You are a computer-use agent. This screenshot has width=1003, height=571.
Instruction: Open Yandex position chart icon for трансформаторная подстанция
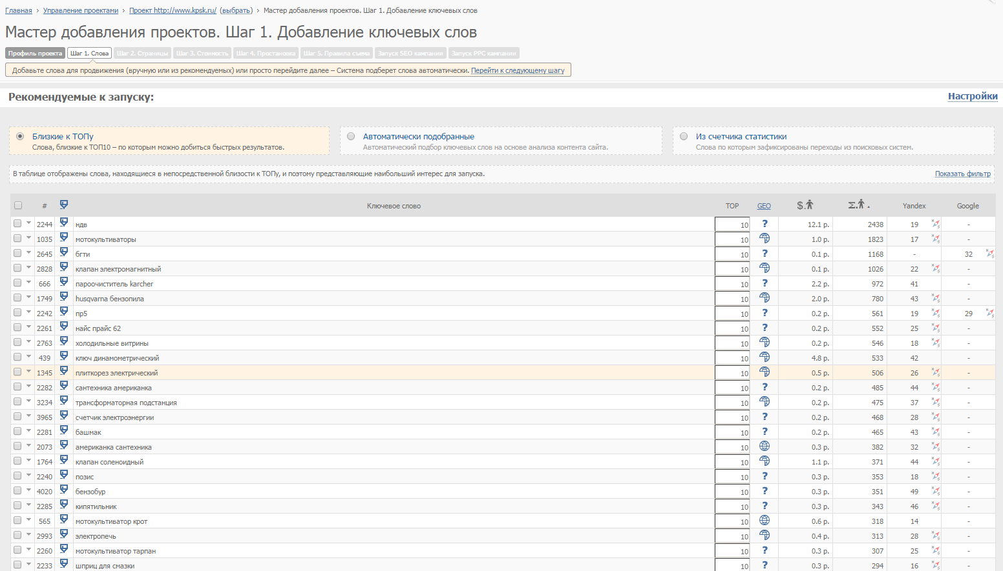[x=936, y=402]
